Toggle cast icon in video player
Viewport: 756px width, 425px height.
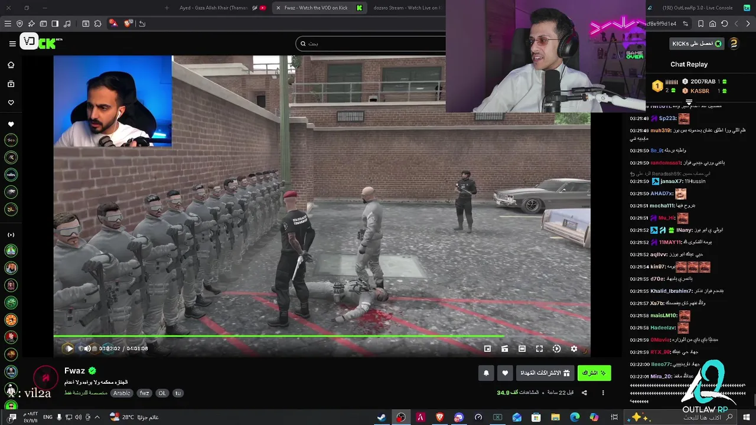[504, 349]
